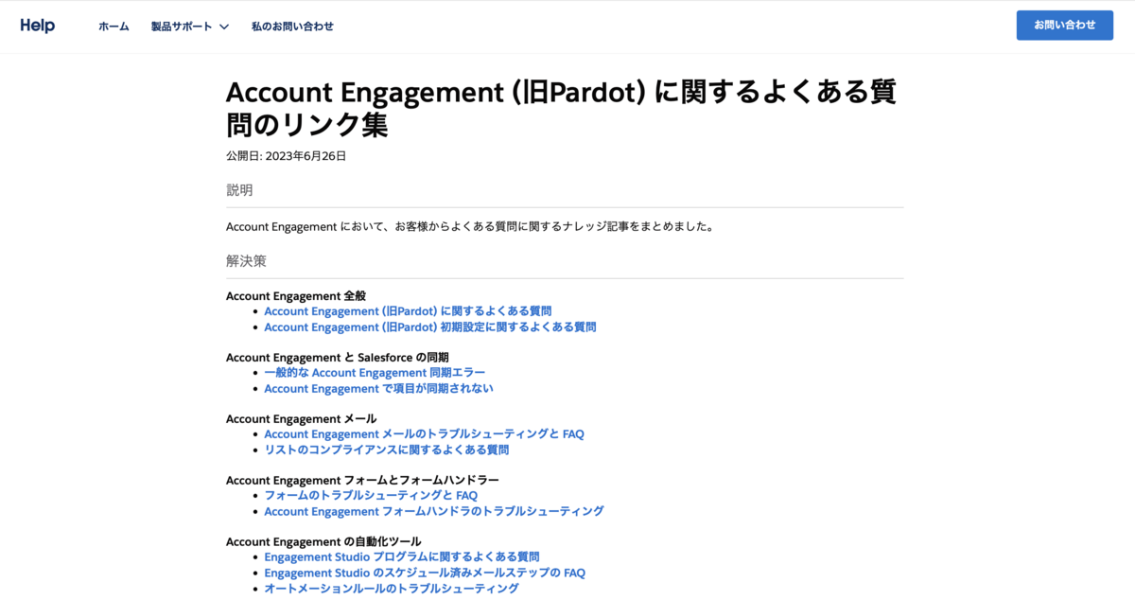Open Account Engagement で項目が同期されない link
This screenshot has width=1135, height=600.
(378, 388)
